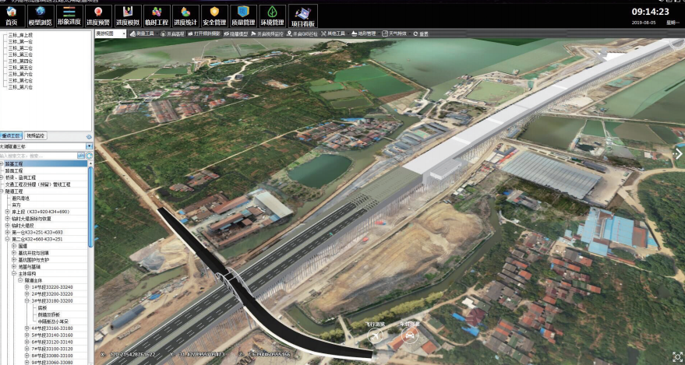This screenshot has width=685, height=365.
Task: Click the 重置 reset view button
Action: click(421, 33)
